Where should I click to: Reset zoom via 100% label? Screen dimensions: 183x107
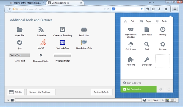pyautogui.click(x=156, y=100)
